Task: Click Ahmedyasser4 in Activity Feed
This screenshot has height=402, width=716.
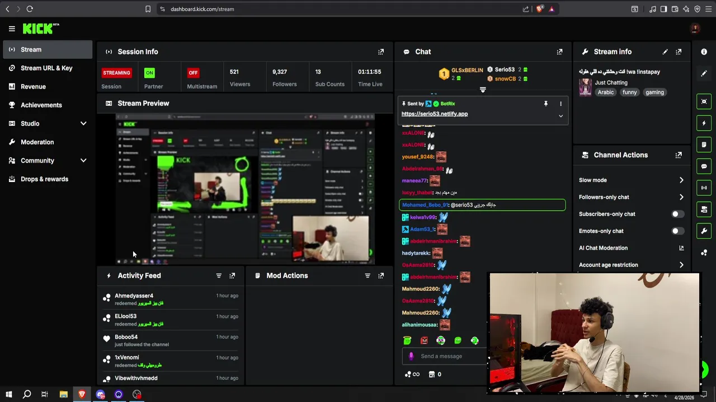Action: click(x=134, y=296)
